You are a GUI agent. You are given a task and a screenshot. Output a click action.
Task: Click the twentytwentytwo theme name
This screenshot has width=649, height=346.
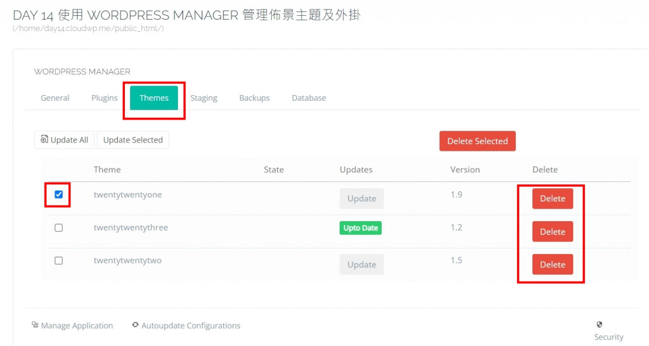pos(127,260)
